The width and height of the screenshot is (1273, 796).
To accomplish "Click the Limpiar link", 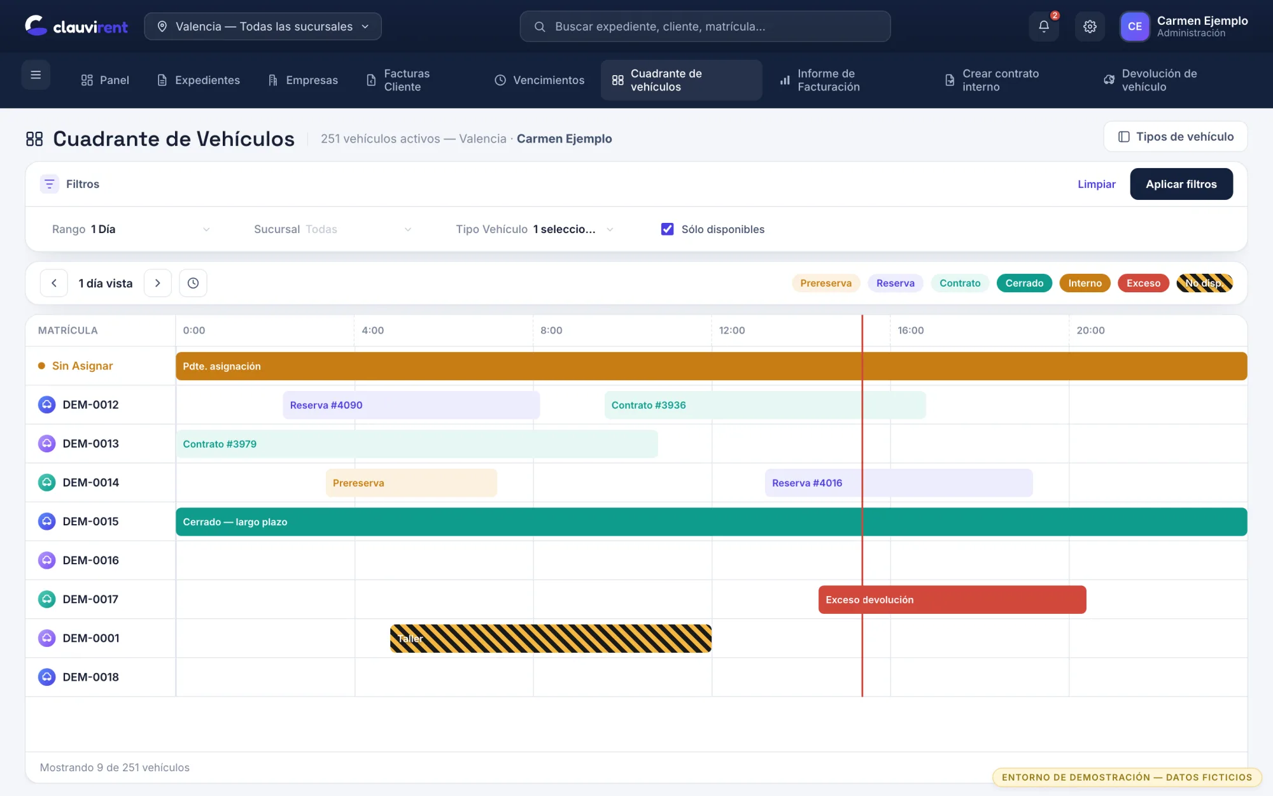I will click(1097, 184).
